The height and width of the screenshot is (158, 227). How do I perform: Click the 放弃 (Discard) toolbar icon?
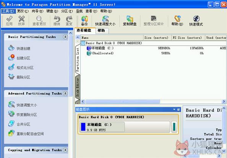[21, 21]
